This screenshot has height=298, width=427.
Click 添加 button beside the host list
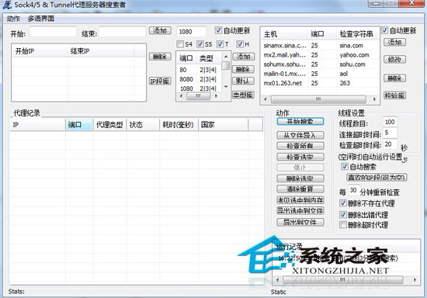click(x=395, y=42)
